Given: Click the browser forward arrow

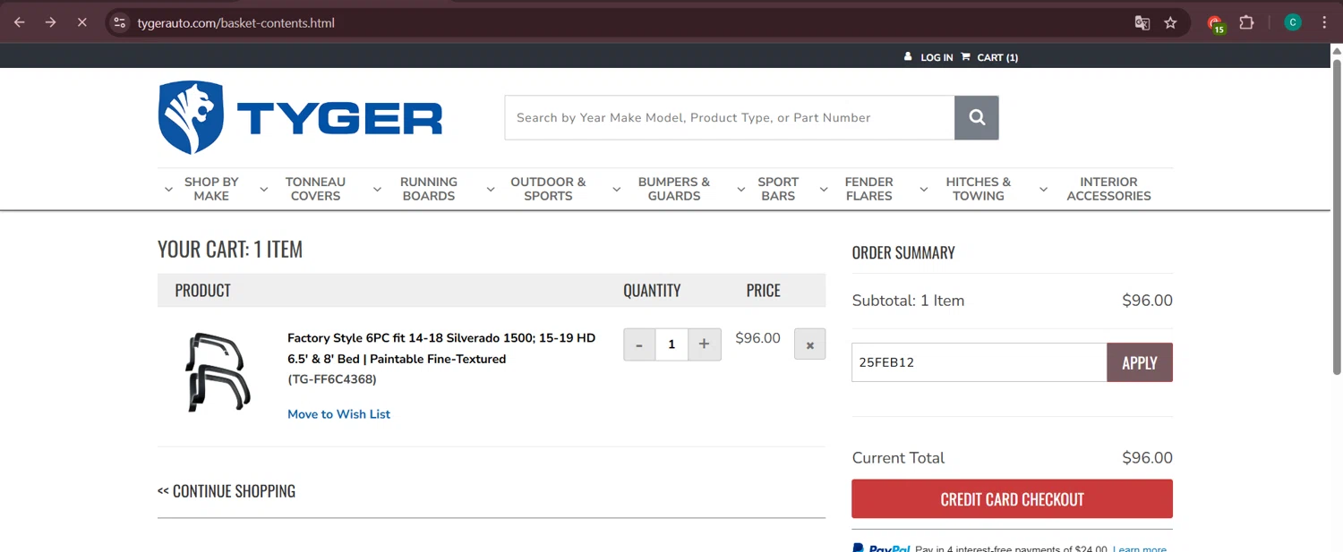Looking at the screenshot, I should [x=50, y=22].
